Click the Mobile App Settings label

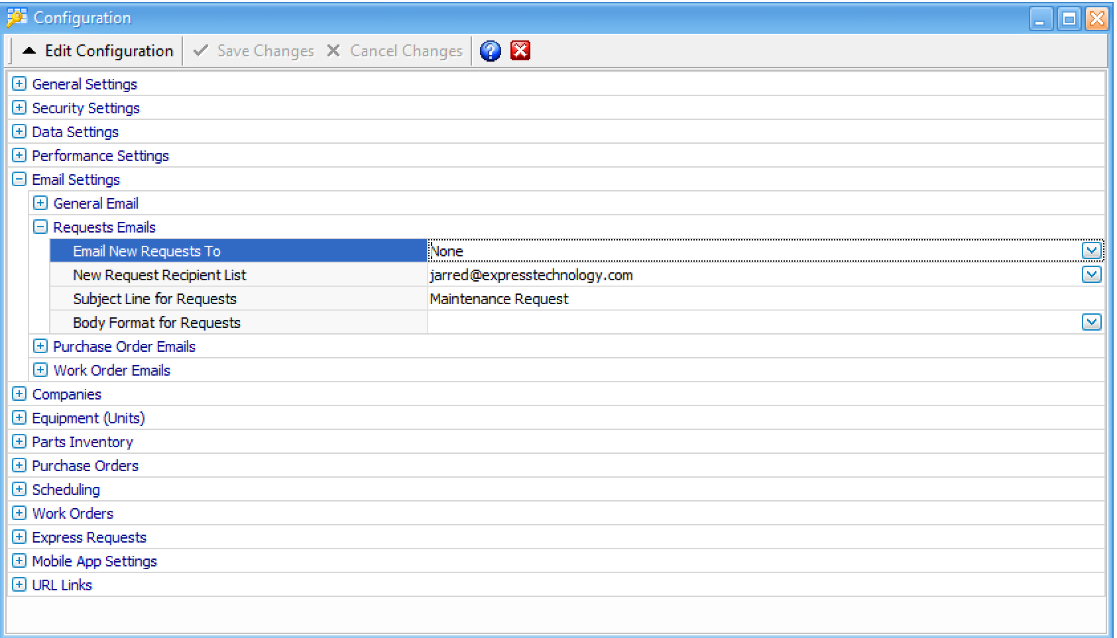point(95,561)
